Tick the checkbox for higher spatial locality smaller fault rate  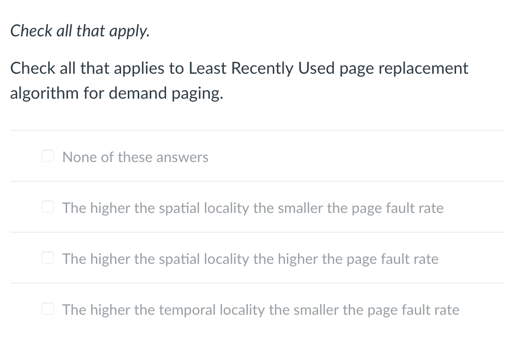pyautogui.click(x=47, y=206)
